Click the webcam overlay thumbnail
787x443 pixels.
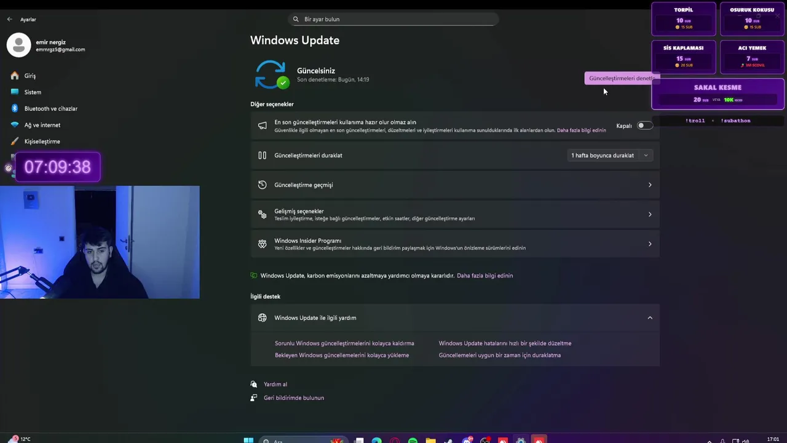(x=100, y=242)
